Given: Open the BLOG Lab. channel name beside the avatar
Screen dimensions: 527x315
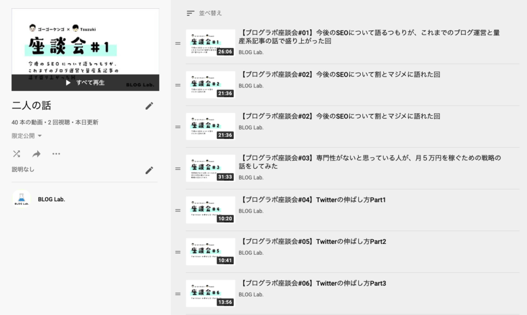Looking at the screenshot, I should tap(51, 199).
